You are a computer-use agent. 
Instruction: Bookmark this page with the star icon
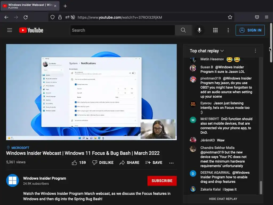[x=230, y=17]
